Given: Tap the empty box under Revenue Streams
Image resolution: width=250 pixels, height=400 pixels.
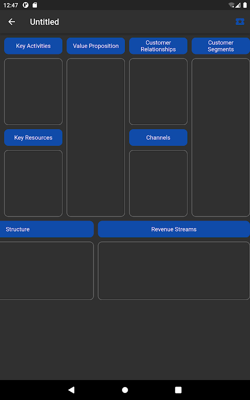Looking at the screenshot, I should [173, 270].
